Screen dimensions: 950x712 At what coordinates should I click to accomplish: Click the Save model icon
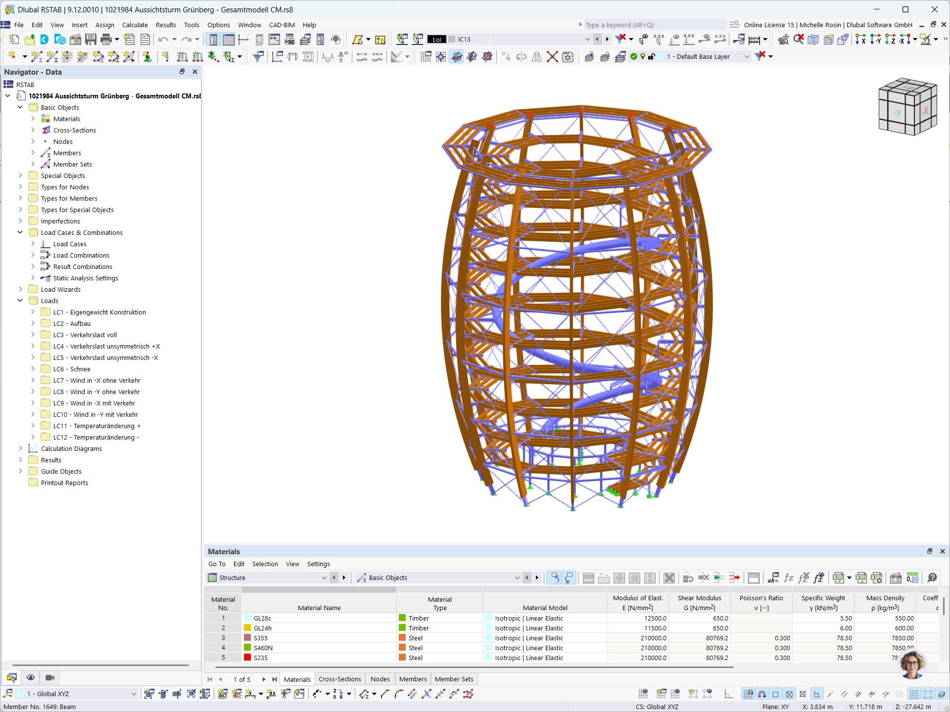(x=91, y=40)
